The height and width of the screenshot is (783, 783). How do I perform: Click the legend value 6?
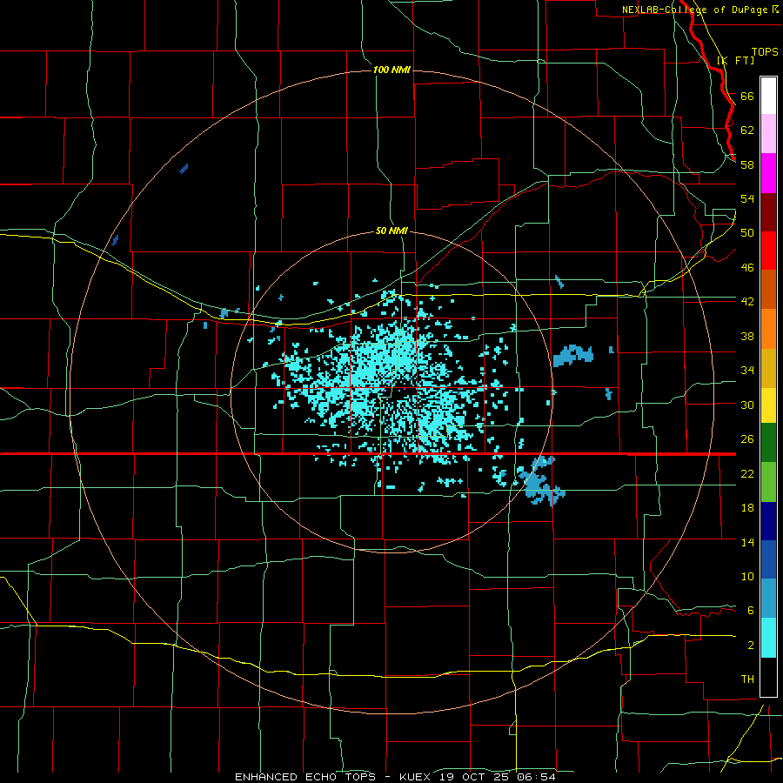tap(751, 610)
